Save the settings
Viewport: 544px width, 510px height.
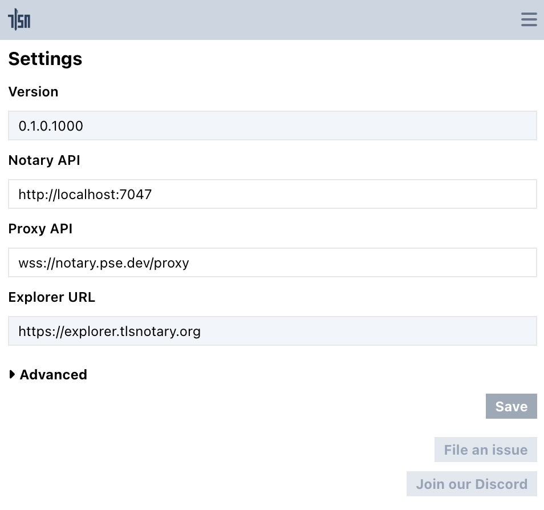[x=511, y=406]
